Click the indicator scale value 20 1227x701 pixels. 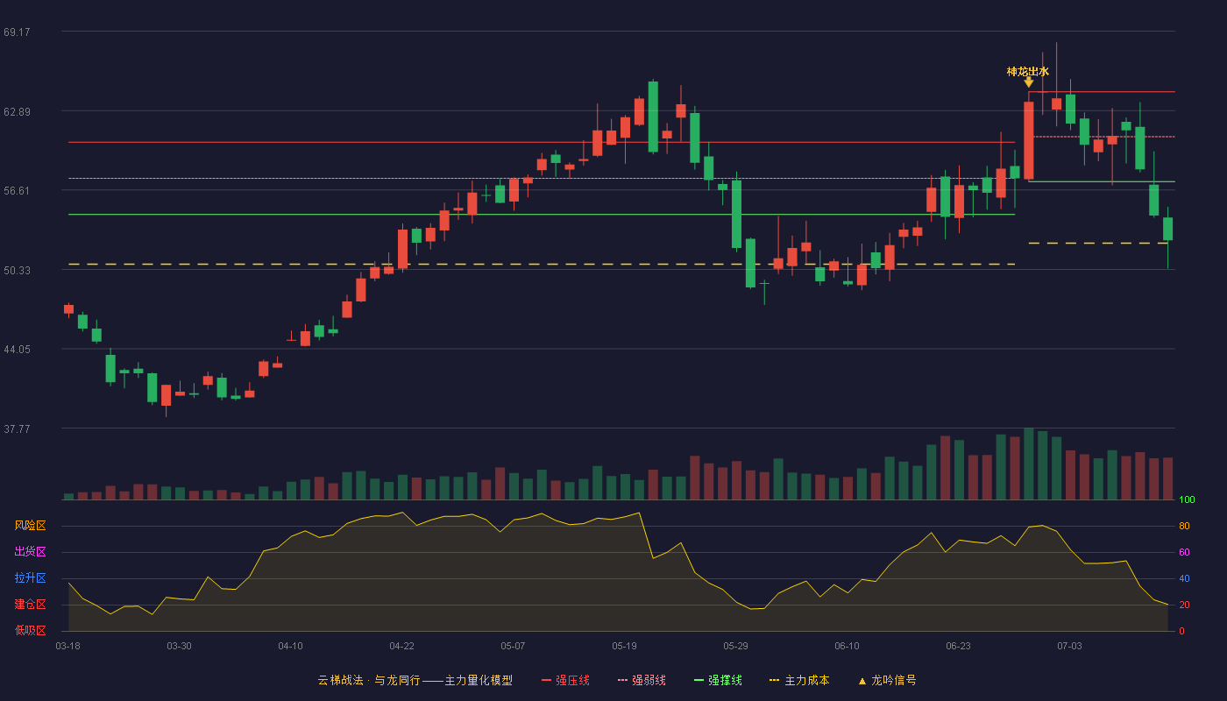click(1184, 605)
